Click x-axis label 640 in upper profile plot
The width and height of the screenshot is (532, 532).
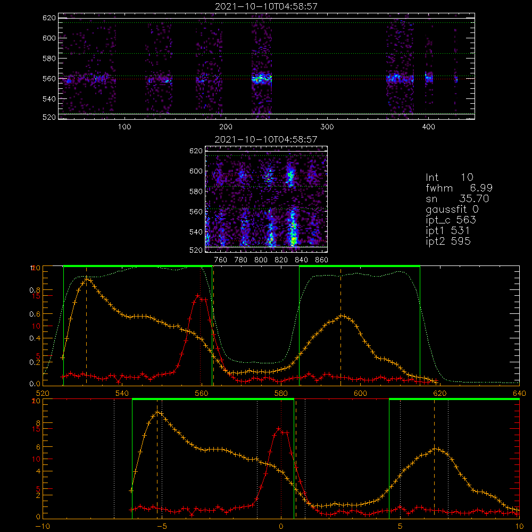519,393
